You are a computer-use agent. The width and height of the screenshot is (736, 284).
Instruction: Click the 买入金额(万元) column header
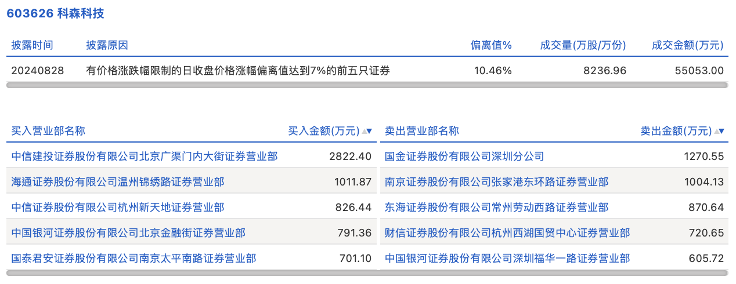324,131
